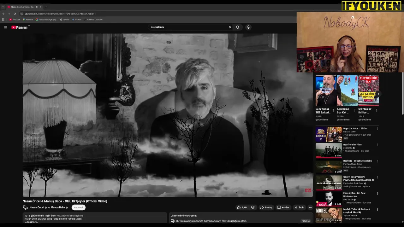This screenshot has width=404, height=227.
Task: Open options for Model - Yalnızlık Senfonisi
Action: tap(377, 209)
